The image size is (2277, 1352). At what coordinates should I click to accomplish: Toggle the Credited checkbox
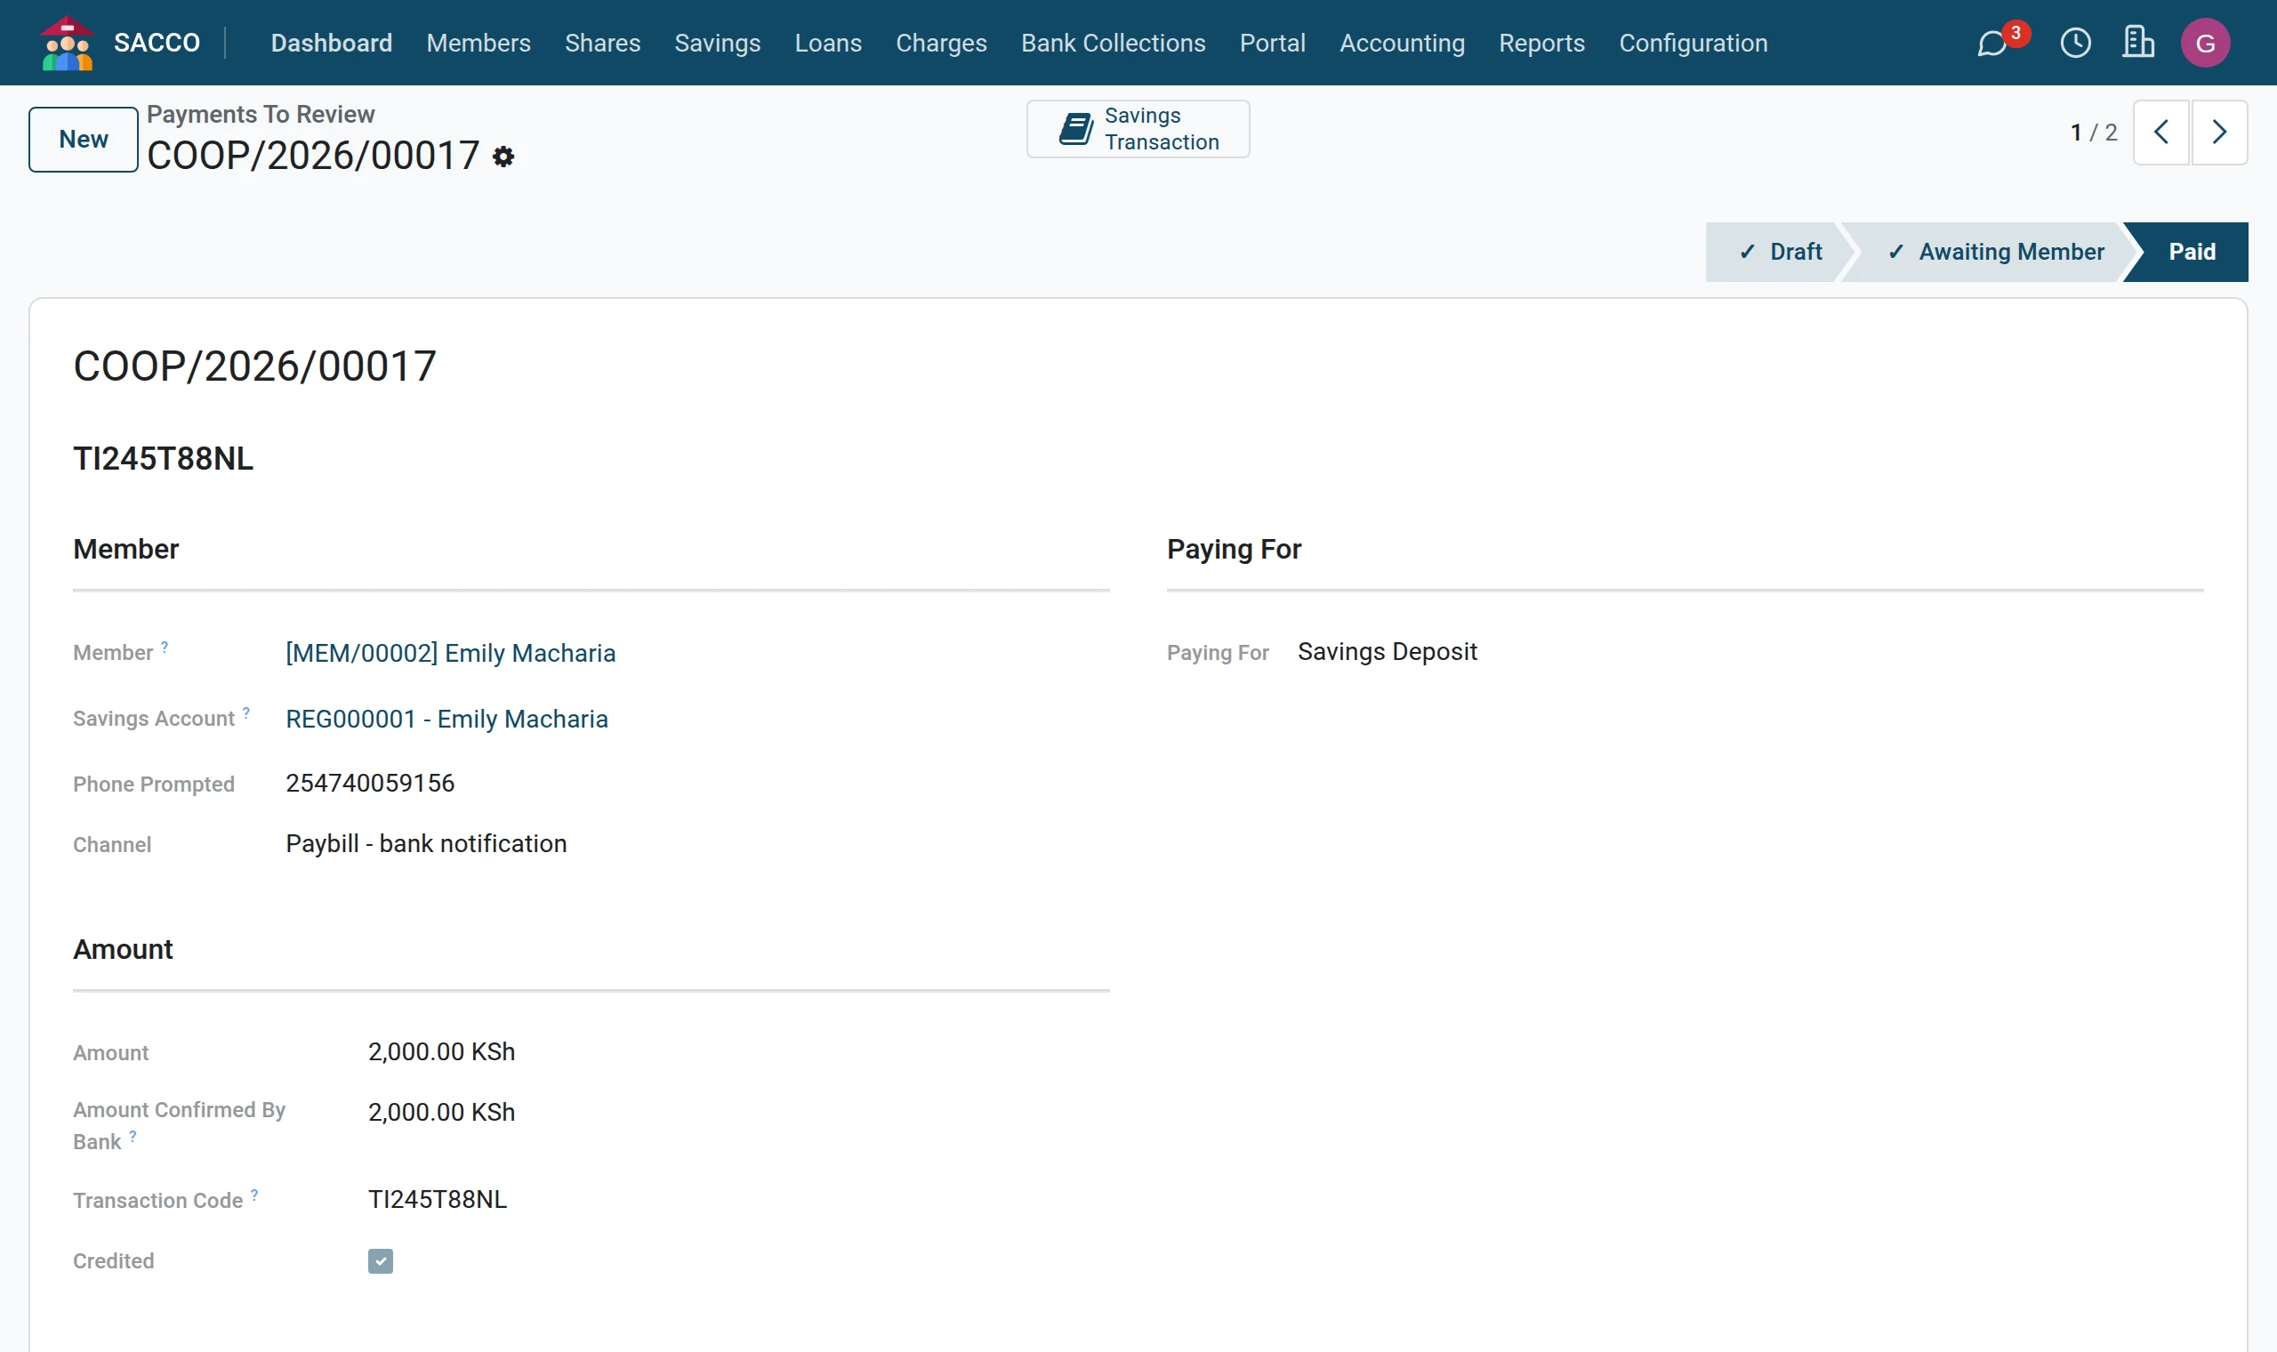point(381,1261)
